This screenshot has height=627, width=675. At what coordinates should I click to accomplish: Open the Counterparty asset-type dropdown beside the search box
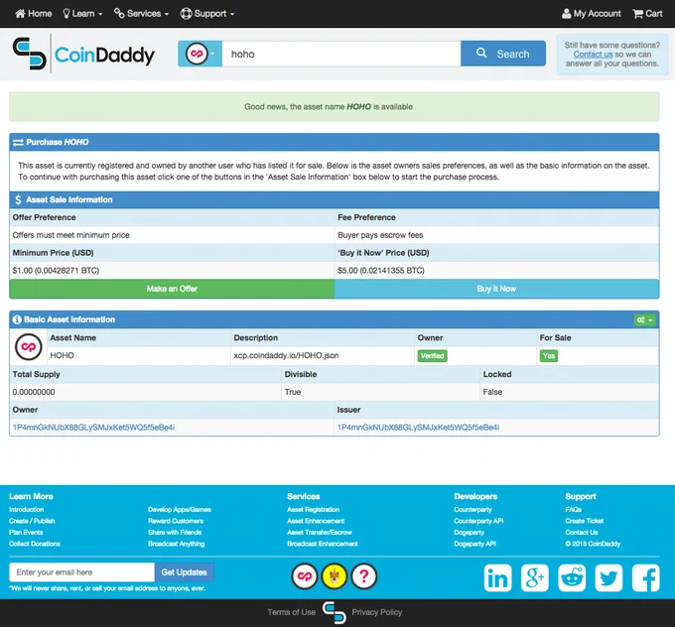tap(201, 54)
